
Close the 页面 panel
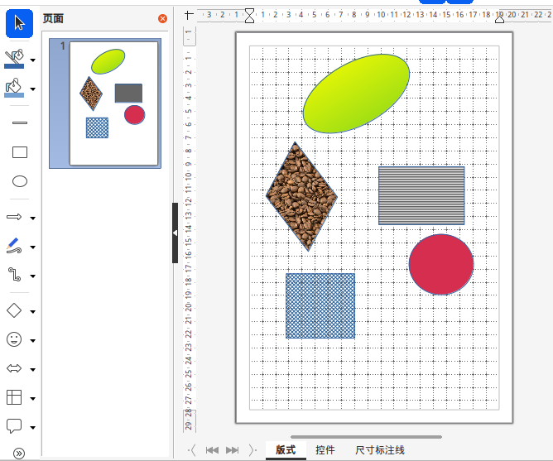click(x=162, y=18)
